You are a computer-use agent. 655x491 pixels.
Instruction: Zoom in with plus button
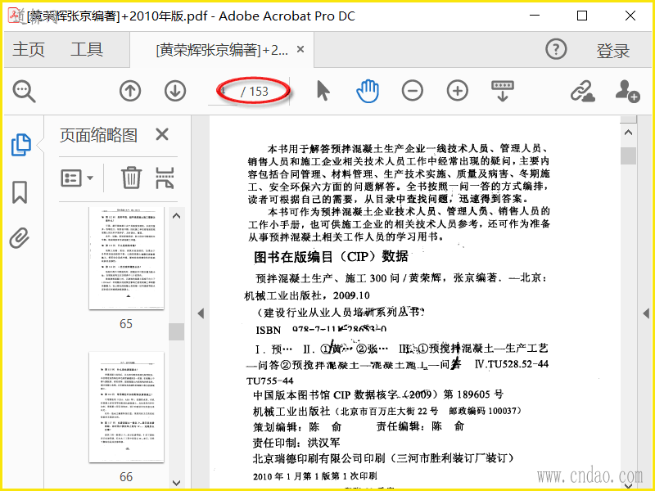pyautogui.click(x=458, y=91)
